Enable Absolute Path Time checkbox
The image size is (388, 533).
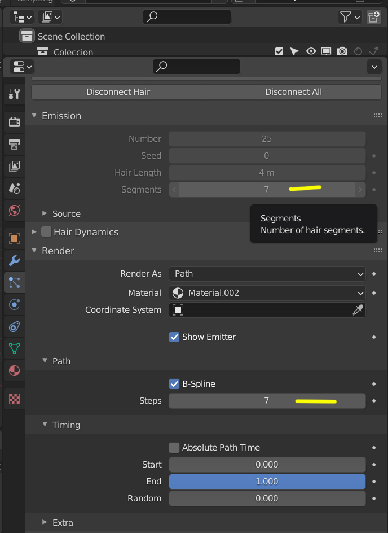coord(175,448)
